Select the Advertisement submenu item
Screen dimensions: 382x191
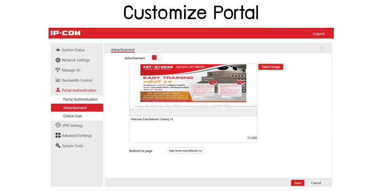[77, 108]
